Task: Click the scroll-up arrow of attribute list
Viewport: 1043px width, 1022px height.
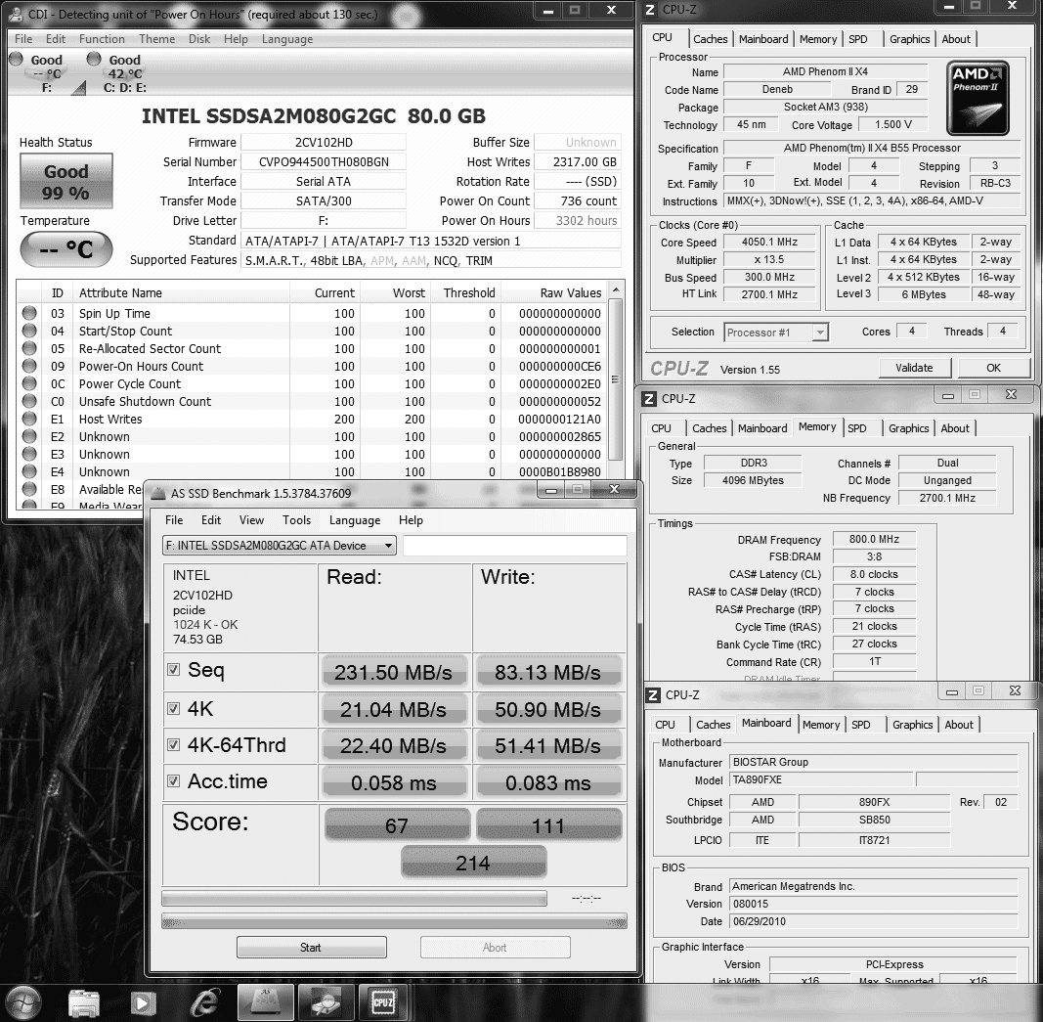Action: 615,290
